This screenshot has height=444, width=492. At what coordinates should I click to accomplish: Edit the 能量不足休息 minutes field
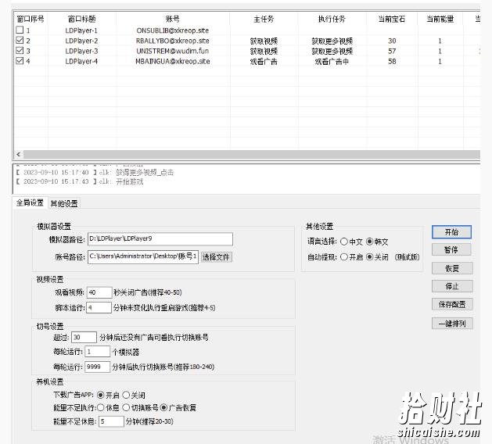click(x=111, y=421)
